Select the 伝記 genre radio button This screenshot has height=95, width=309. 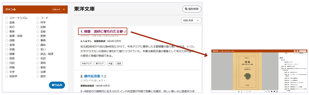pos(38,58)
